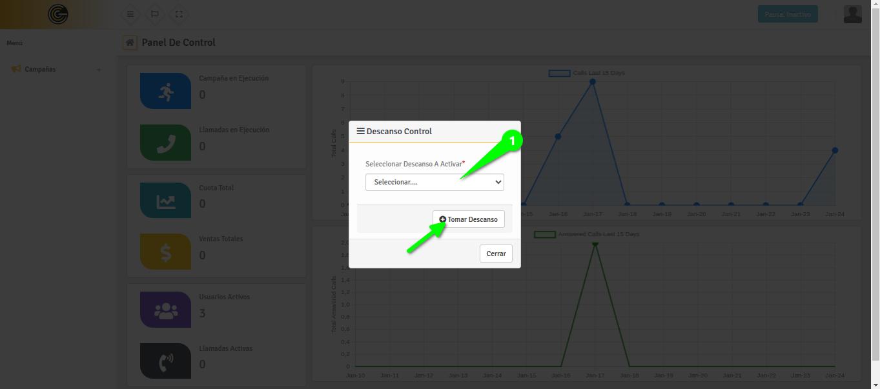Click the Pausa: Inactivo status button
The width and height of the screenshot is (880, 389).
(x=787, y=14)
